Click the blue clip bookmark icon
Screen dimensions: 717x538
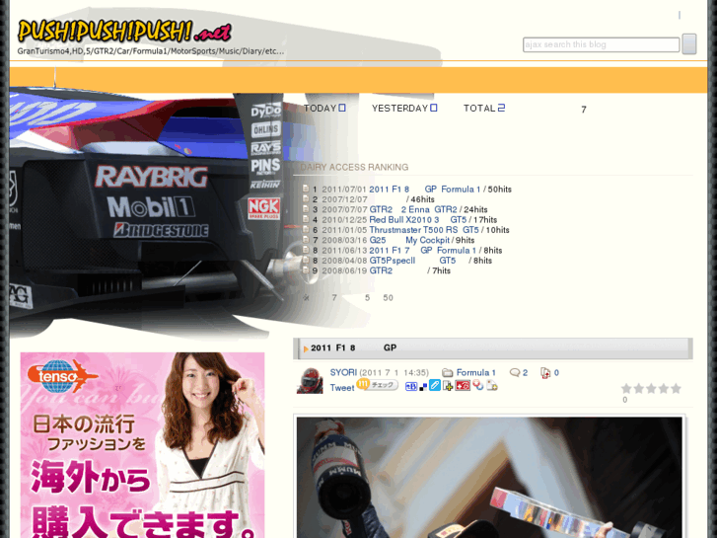click(434, 386)
